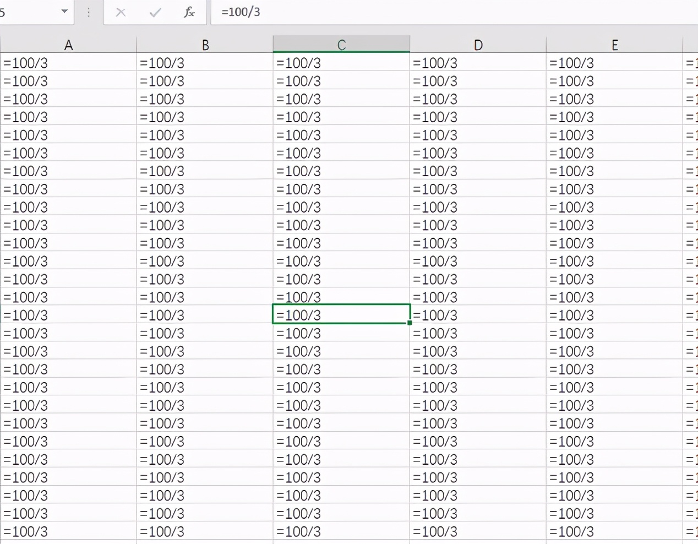The image size is (698, 544).
Task: Click the active selected cell in column C
Action: point(341,314)
